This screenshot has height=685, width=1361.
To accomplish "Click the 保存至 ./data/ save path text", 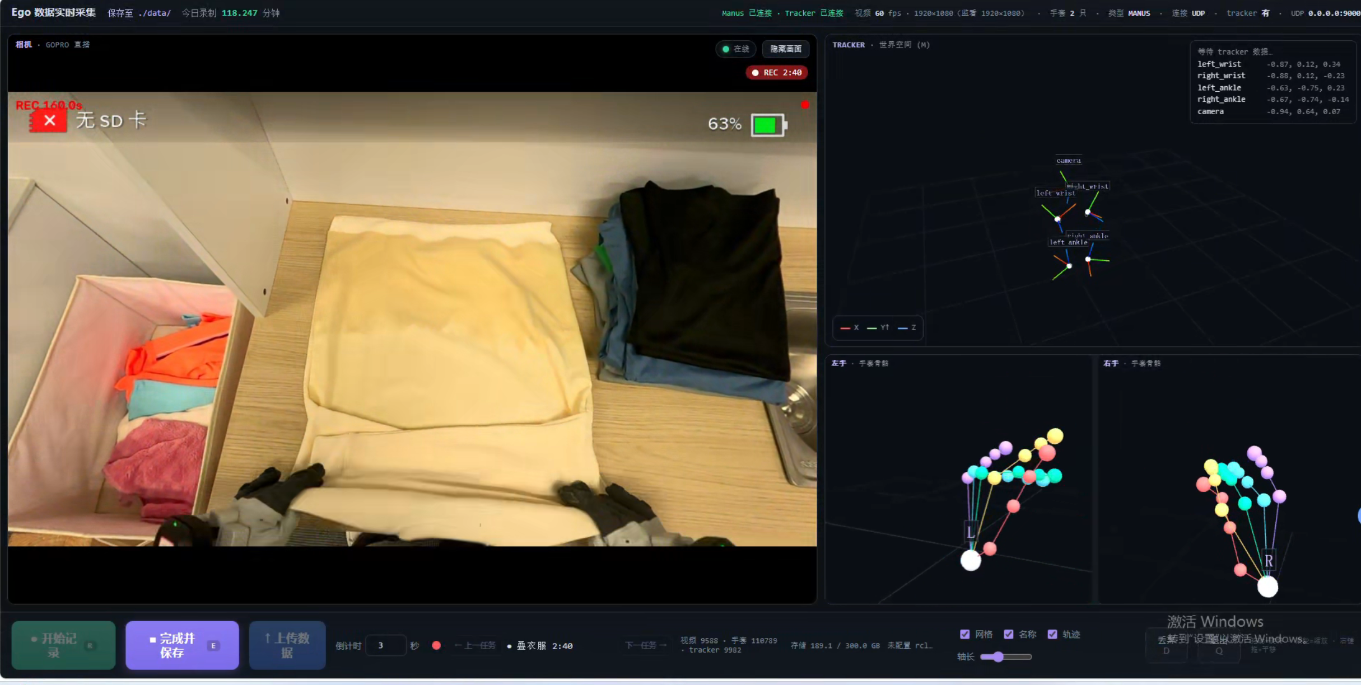I will point(139,13).
